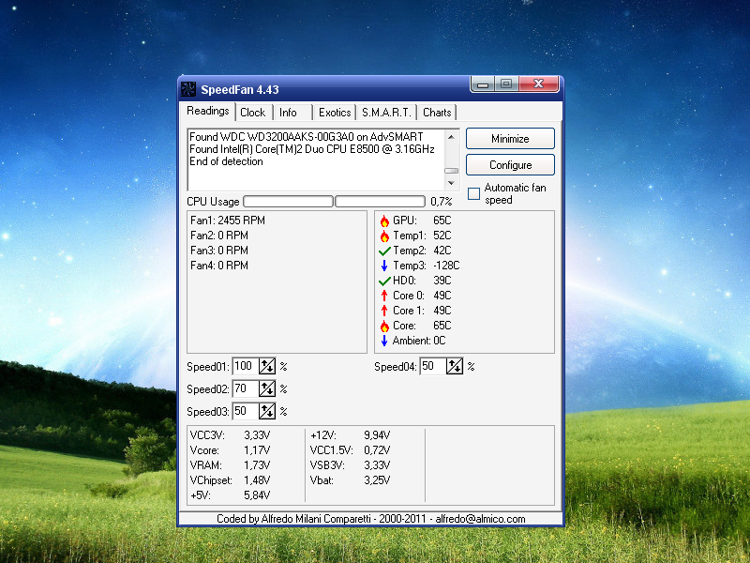750x563 pixels.
Task: Click the Intel Core 2 Duo log line
Action: (312, 149)
